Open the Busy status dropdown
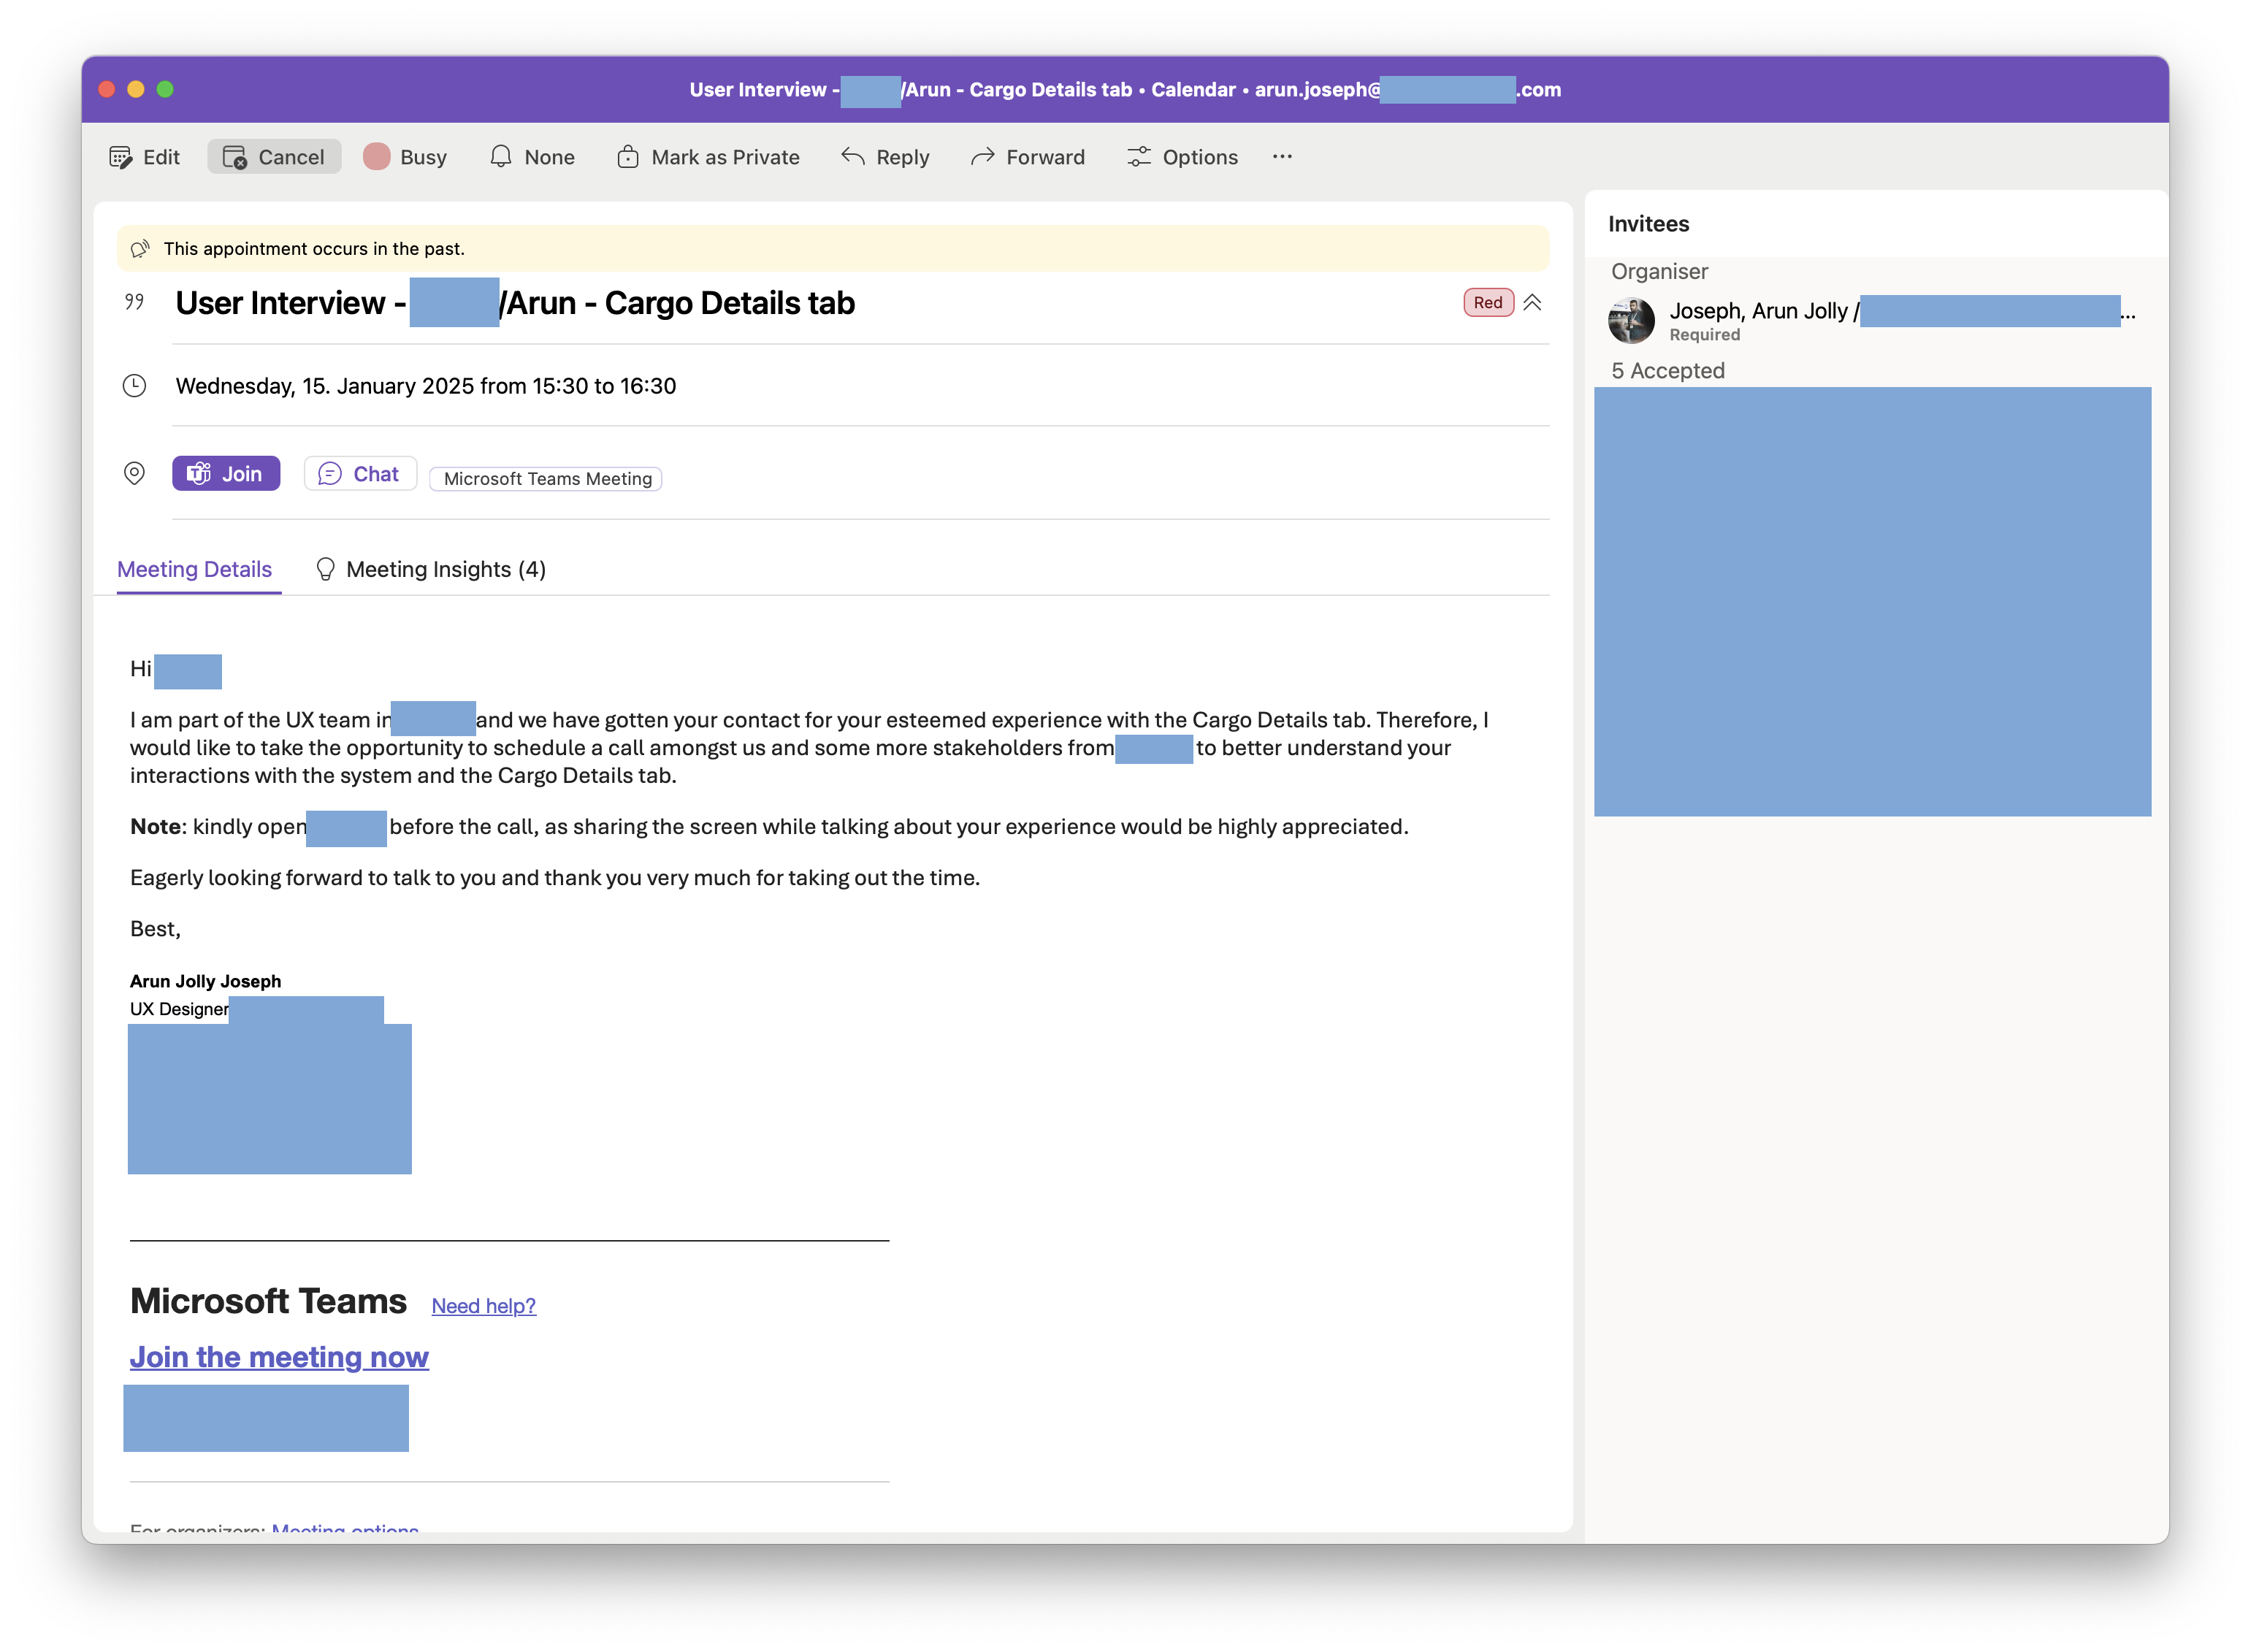This screenshot has width=2251, height=1652. [x=405, y=157]
